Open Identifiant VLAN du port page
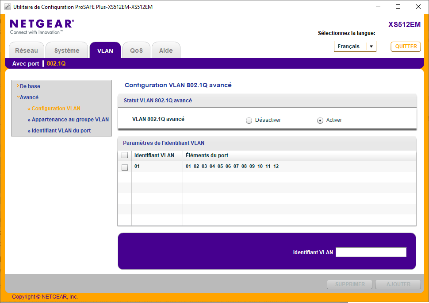The height and width of the screenshot is (303, 429). 61,131
